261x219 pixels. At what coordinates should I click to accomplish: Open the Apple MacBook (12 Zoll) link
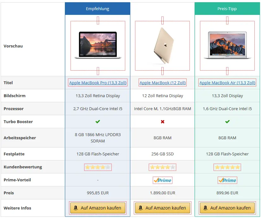(163, 83)
